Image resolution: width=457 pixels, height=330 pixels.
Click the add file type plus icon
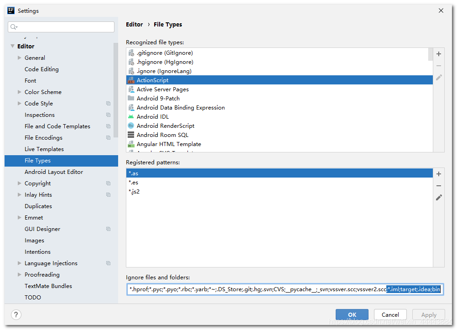click(439, 54)
